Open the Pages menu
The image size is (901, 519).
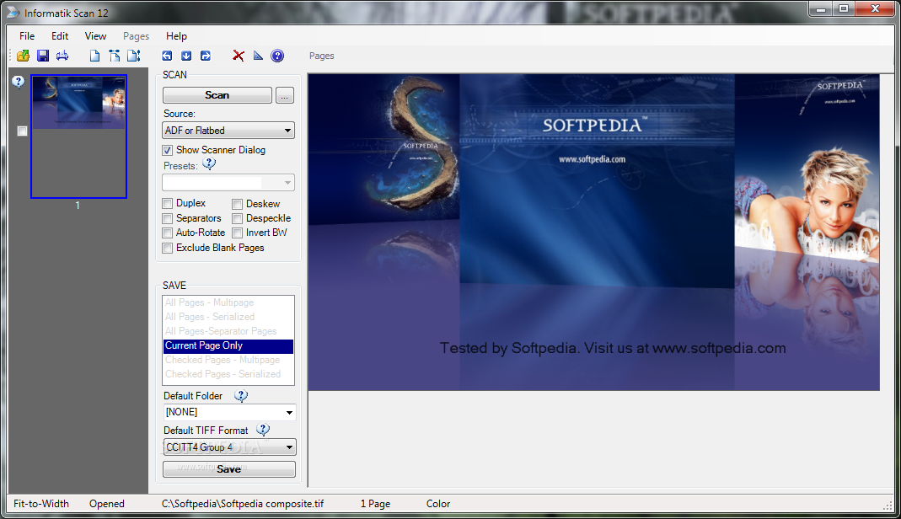[137, 35]
